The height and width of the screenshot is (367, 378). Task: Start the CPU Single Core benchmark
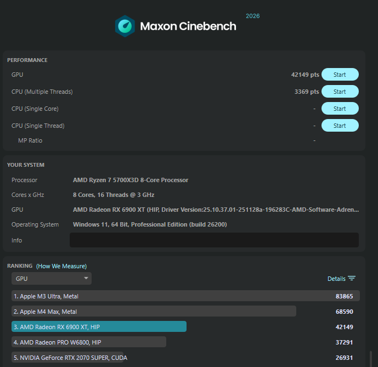click(340, 109)
